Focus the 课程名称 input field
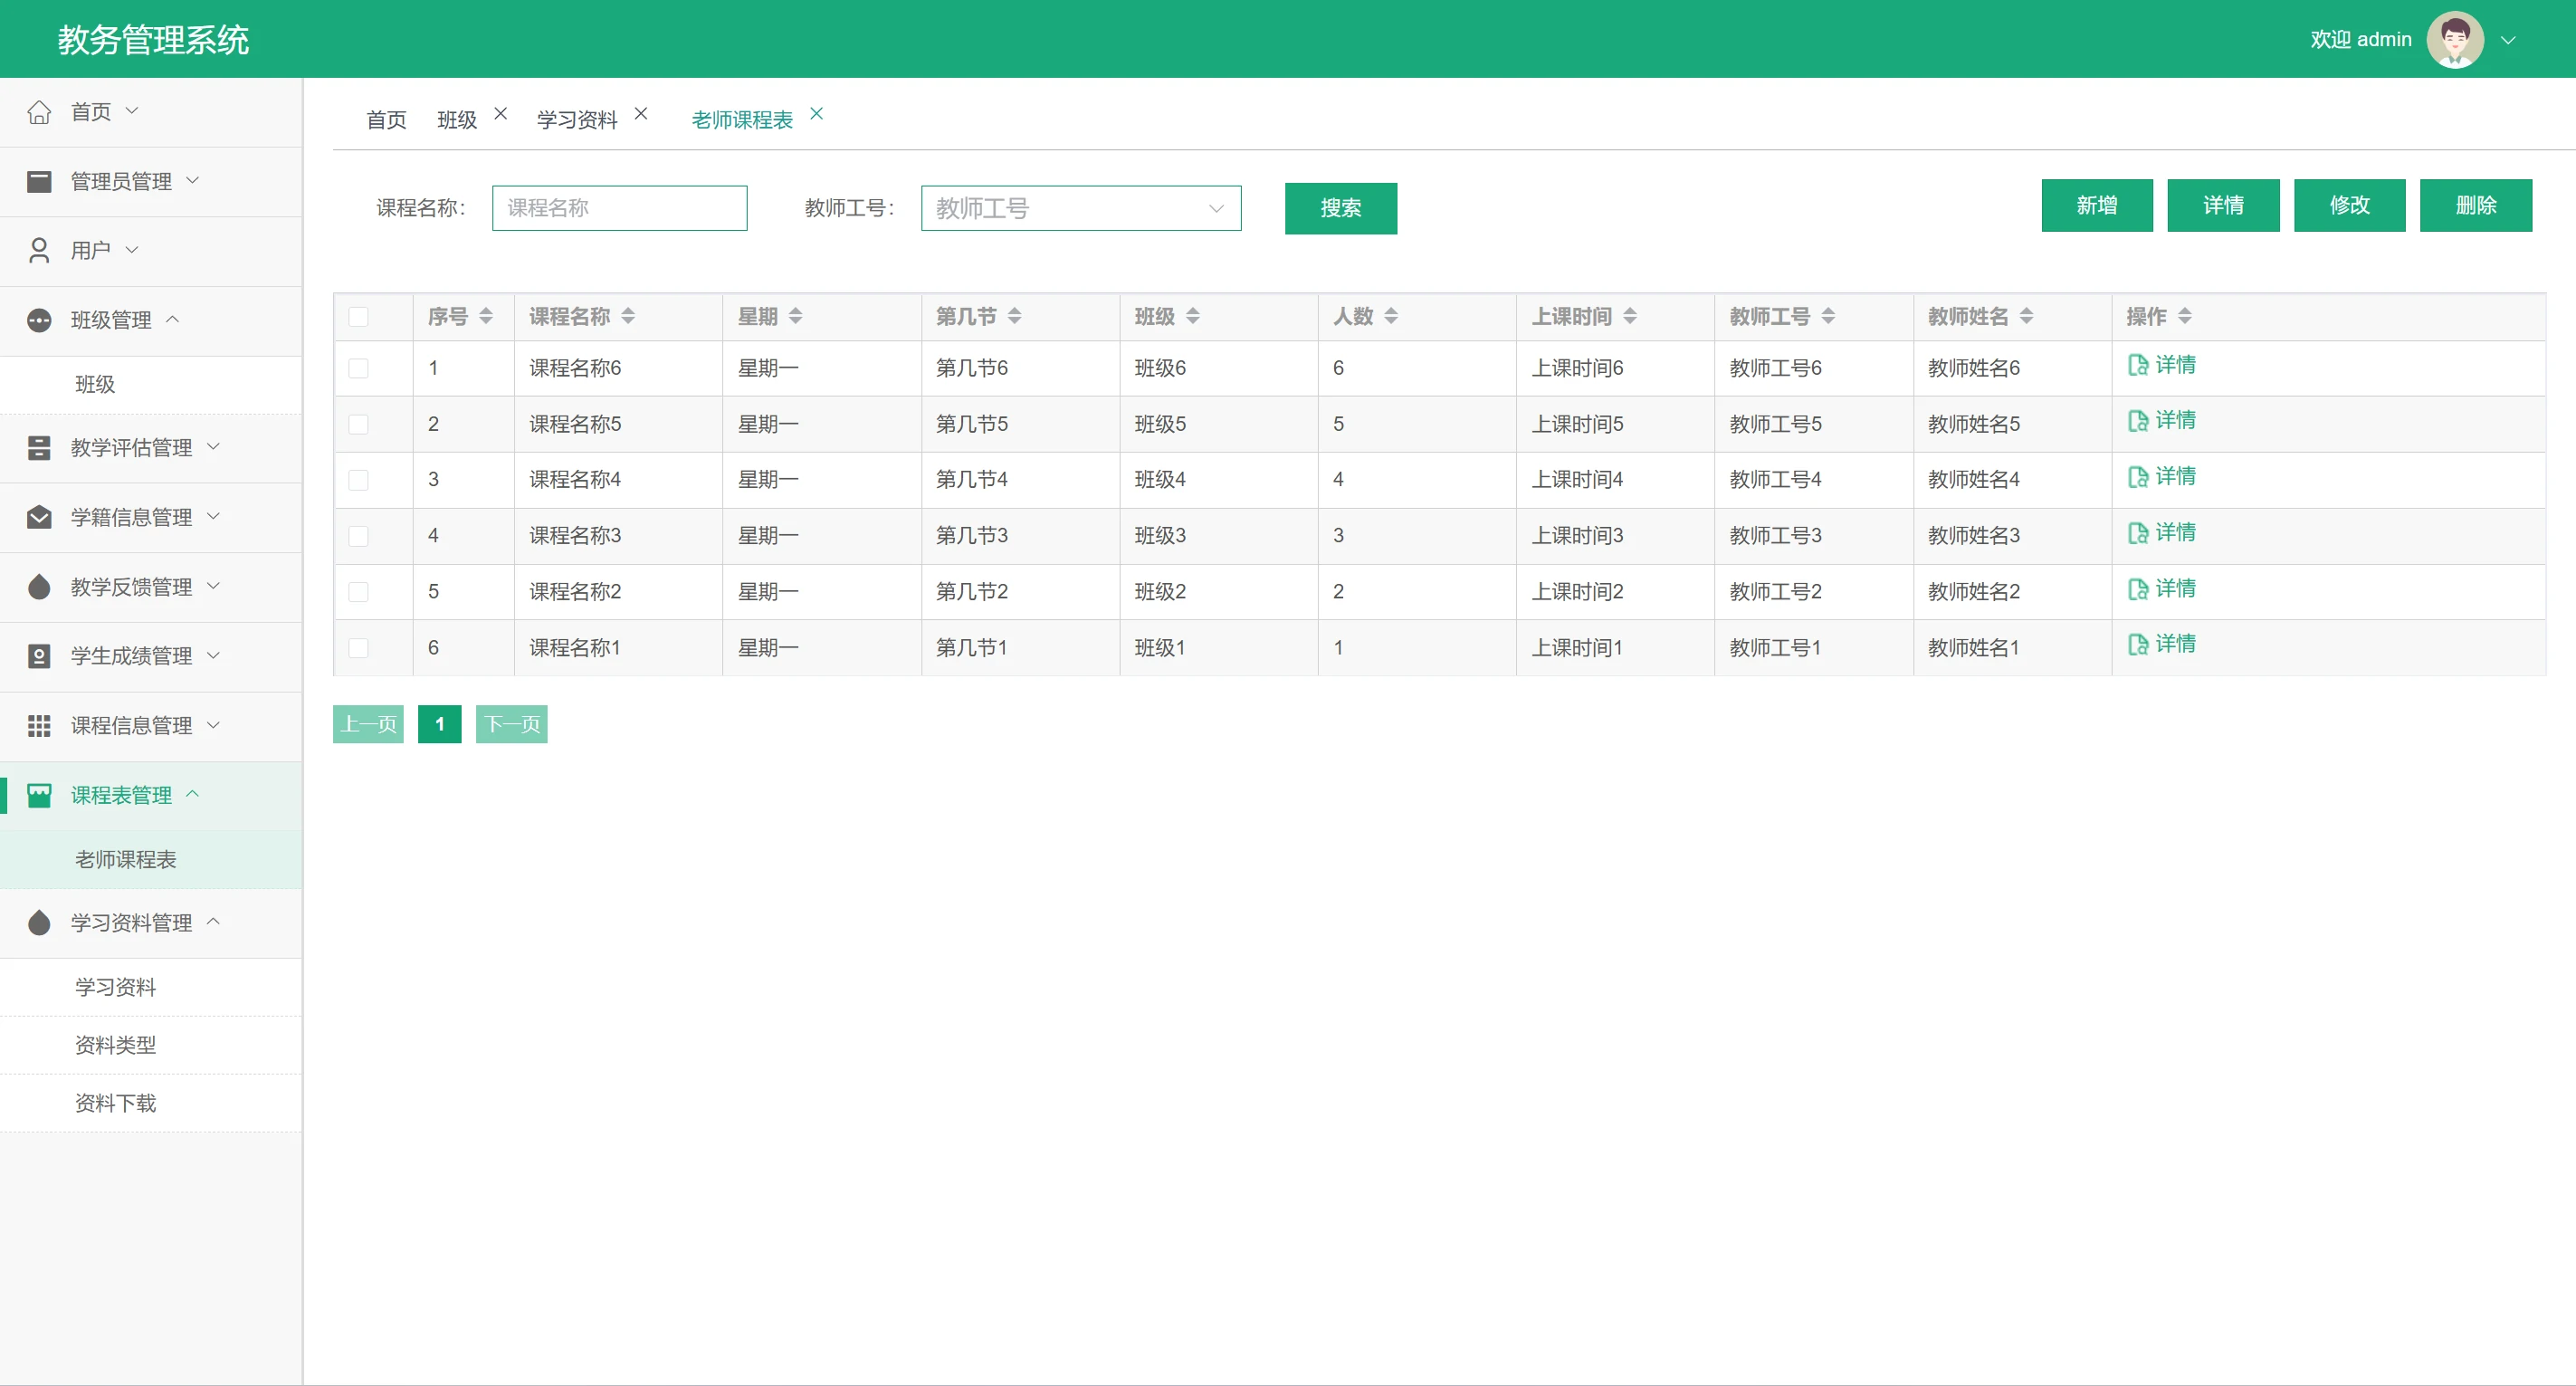 tap(619, 208)
